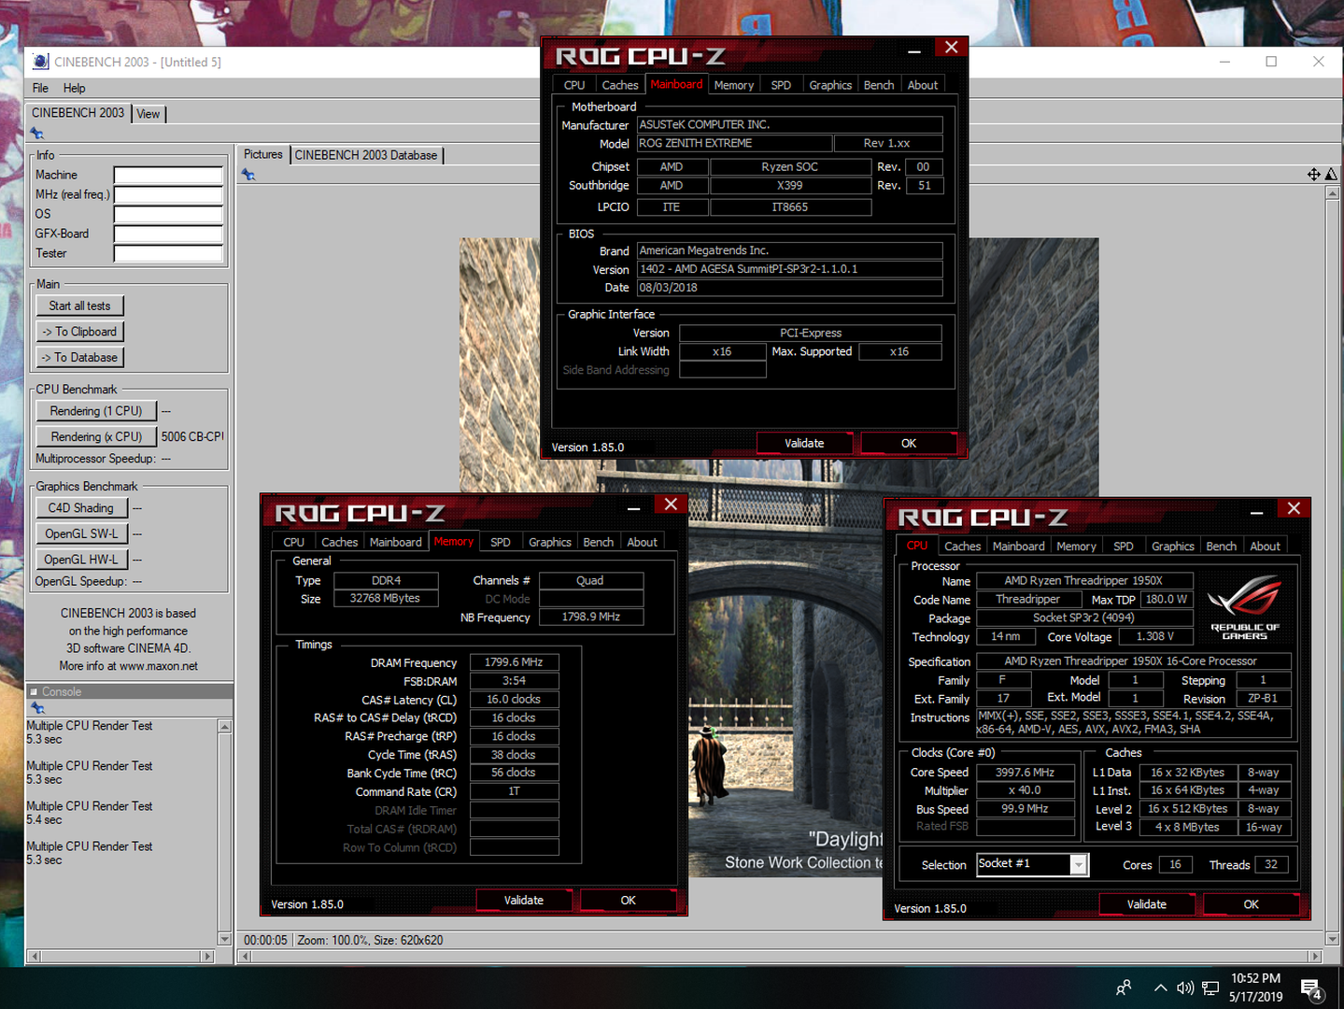Click Start all tests button
The image size is (1344, 1009).
pyautogui.click(x=79, y=306)
